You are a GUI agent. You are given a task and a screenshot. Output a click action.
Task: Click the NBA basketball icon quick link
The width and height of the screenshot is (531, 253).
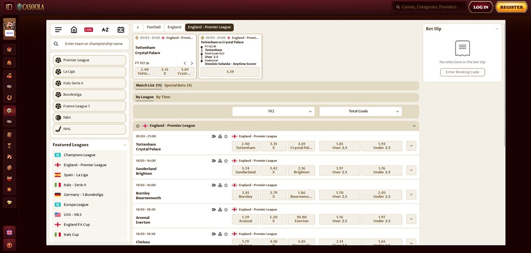[58, 117]
